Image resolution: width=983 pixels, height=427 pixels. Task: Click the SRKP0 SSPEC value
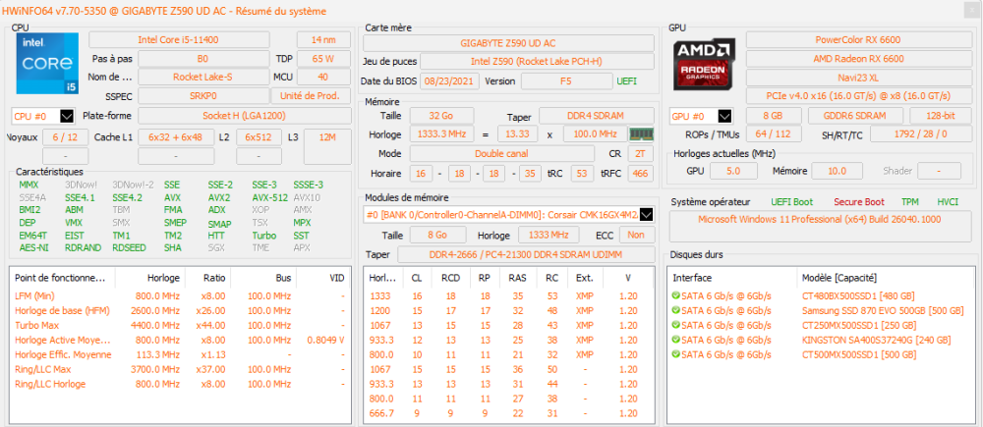[203, 96]
